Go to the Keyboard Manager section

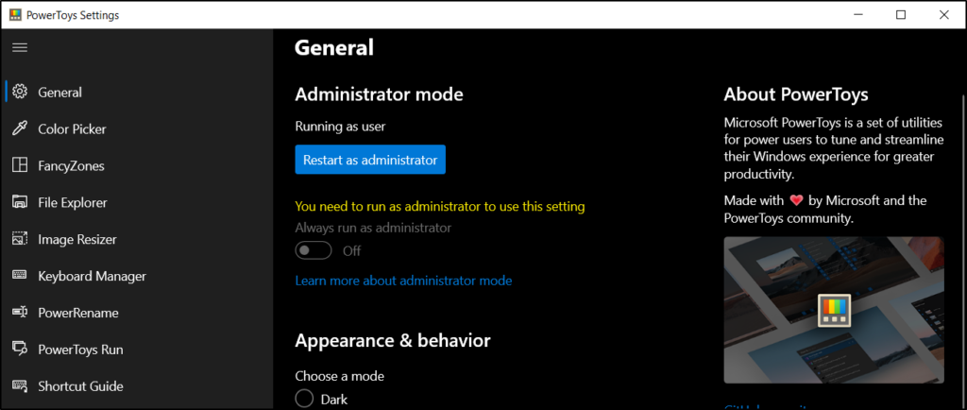coord(92,276)
